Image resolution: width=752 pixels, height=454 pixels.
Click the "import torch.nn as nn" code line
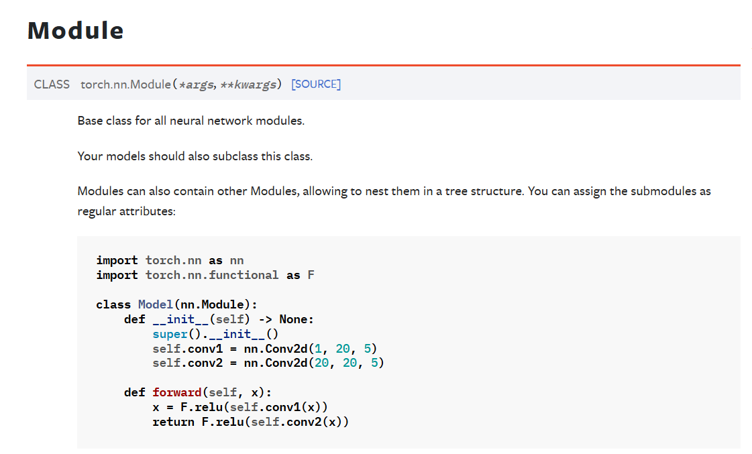[x=170, y=260]
